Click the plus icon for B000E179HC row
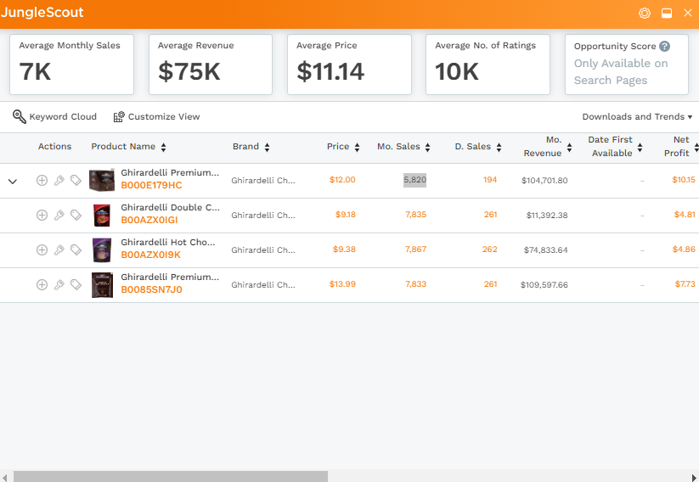The height and width of the screenshot is (482, 699). click(x=42, y=180)
